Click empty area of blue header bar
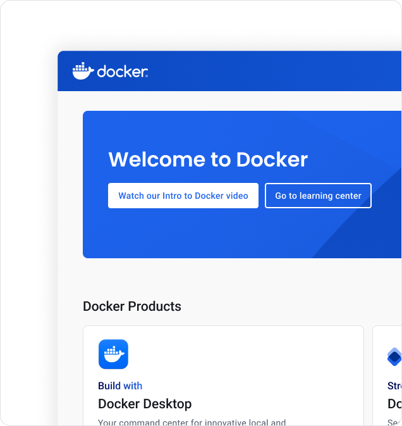402x426 pixels. coord(272,72)
